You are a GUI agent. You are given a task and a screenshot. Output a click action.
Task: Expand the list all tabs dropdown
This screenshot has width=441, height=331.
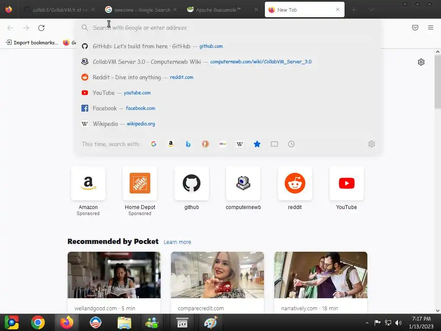[371, 10]
